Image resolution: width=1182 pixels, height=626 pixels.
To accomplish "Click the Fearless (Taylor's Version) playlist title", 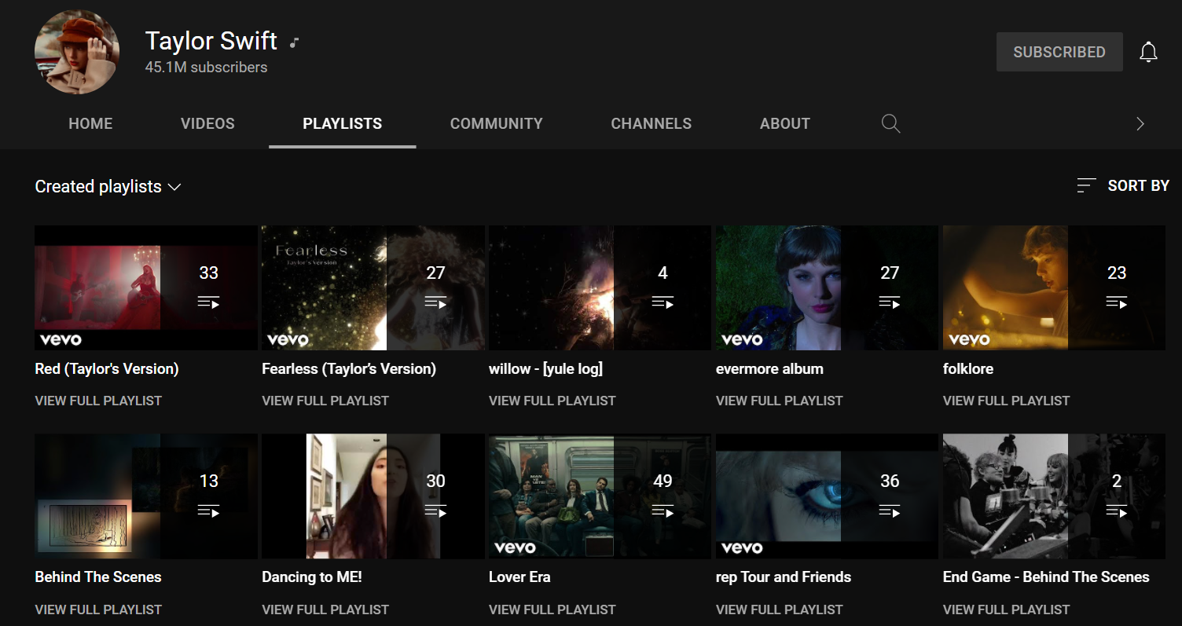I will 349,369.
